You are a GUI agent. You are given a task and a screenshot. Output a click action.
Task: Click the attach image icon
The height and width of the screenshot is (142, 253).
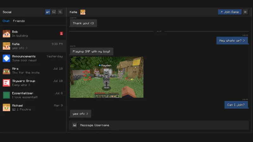click(75, 125)
